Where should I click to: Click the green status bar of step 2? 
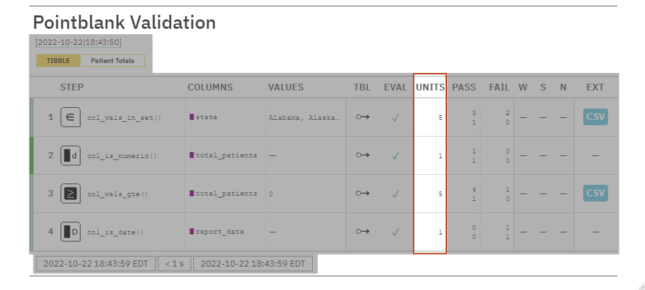tap(32, 155)
